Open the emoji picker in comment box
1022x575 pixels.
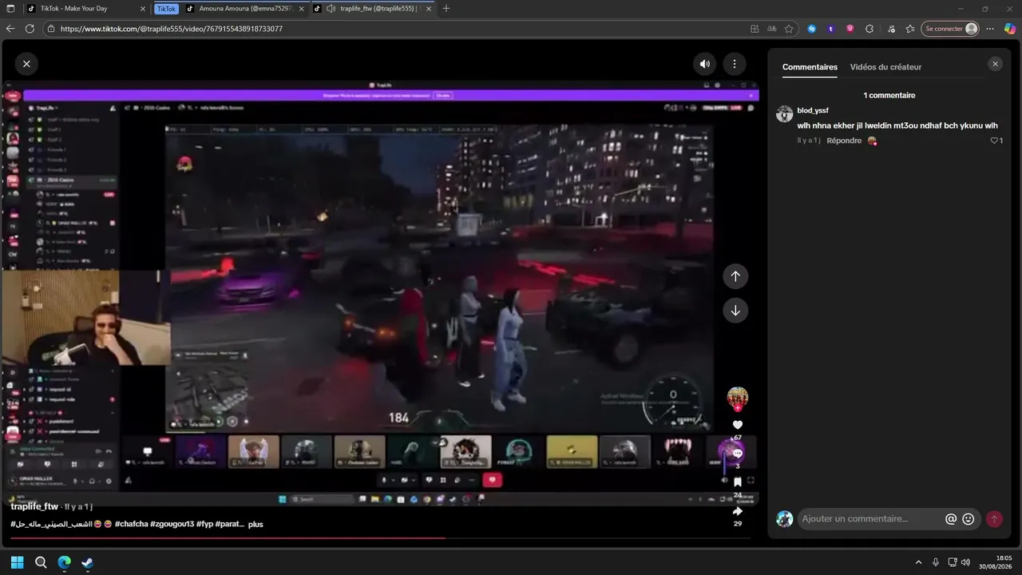pyautogui.click(x=969, y=519)
